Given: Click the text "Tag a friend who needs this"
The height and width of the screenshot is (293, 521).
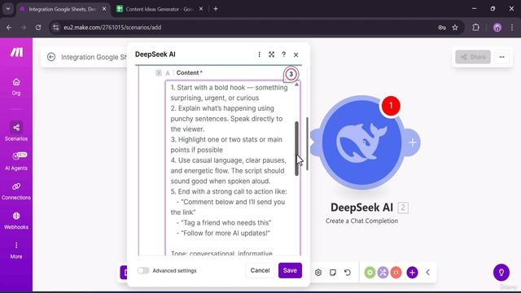Looking at the screenshot, I should (x=226, y=222).
